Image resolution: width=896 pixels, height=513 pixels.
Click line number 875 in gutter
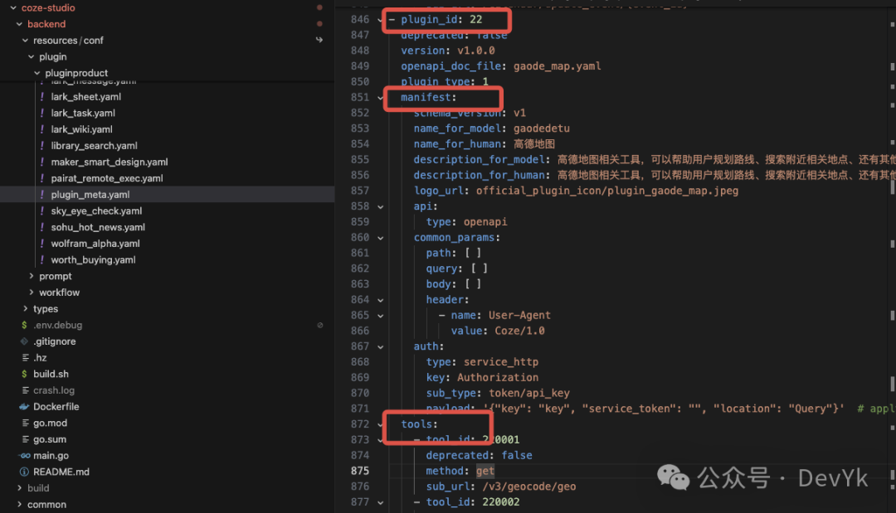[360, 471]
